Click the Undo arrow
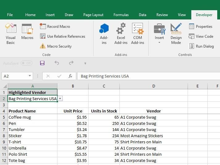Image resolution: width=220 pixels, height=165 pixels. click(57, 63)
